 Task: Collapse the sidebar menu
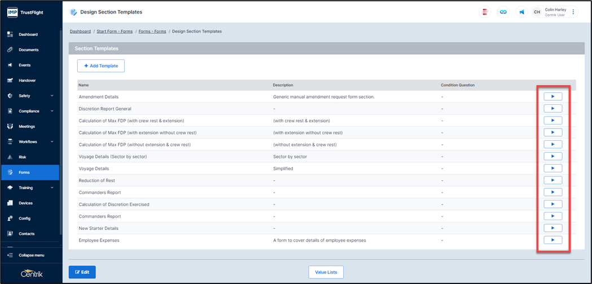point(30,255)
